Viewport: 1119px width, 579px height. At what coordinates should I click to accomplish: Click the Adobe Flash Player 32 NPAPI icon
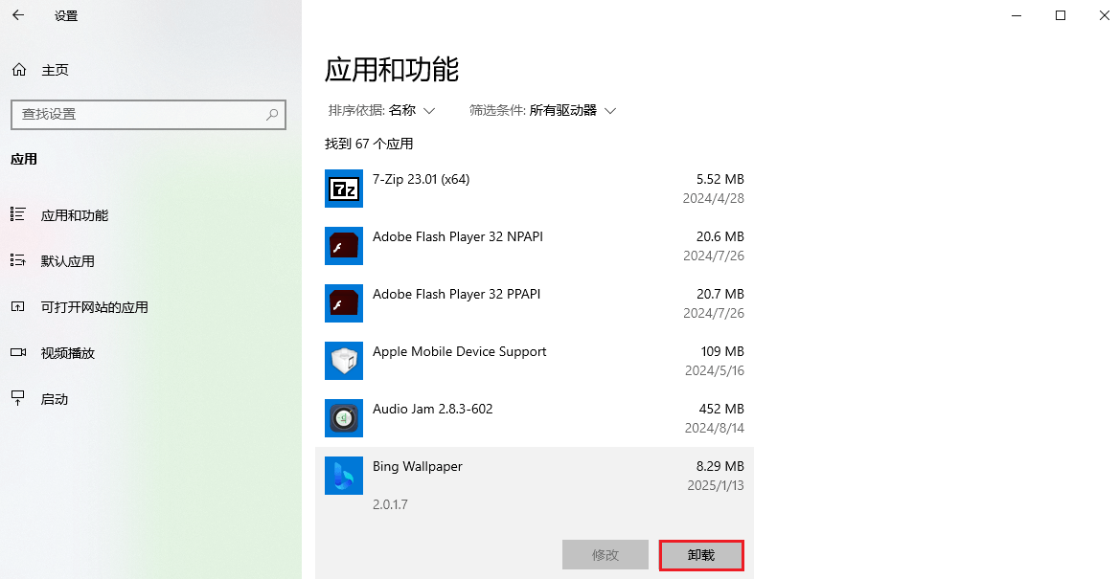point(344,246)
